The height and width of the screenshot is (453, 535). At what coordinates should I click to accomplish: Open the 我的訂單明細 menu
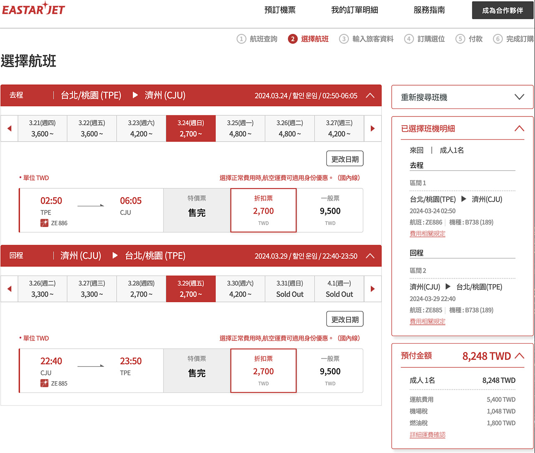click(354, 10)
